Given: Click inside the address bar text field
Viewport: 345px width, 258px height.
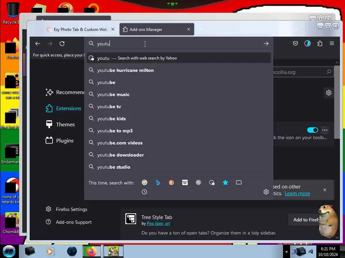Looking at the screenshot, I should pos(178,43).
